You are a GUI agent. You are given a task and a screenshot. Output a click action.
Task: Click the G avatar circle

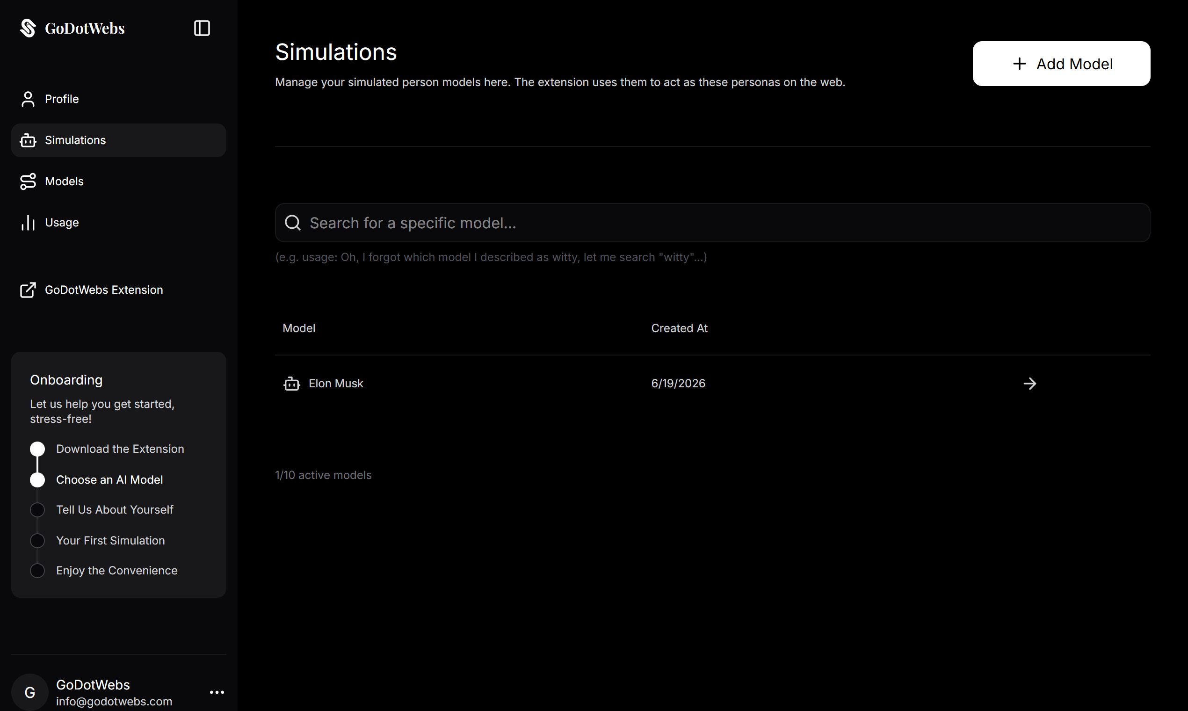point(30,692)
